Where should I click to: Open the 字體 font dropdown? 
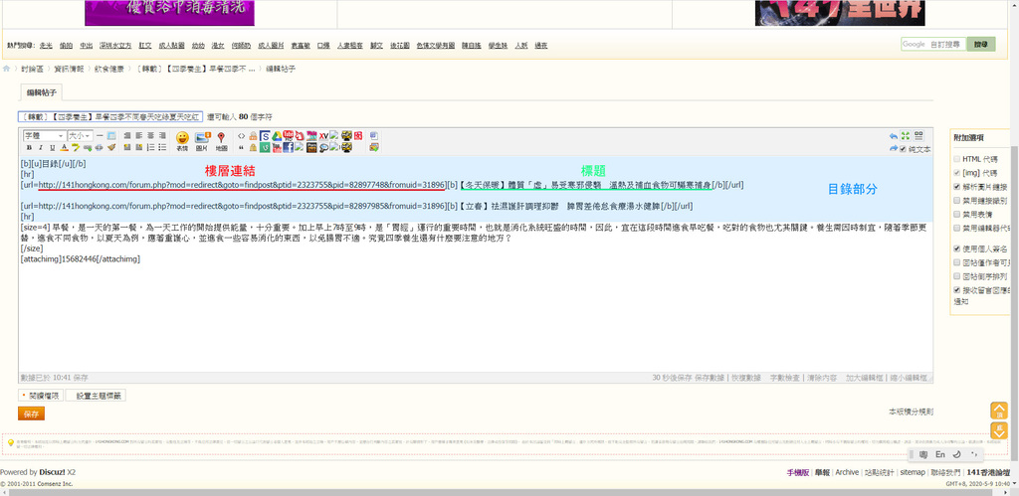tap(44, 135)
